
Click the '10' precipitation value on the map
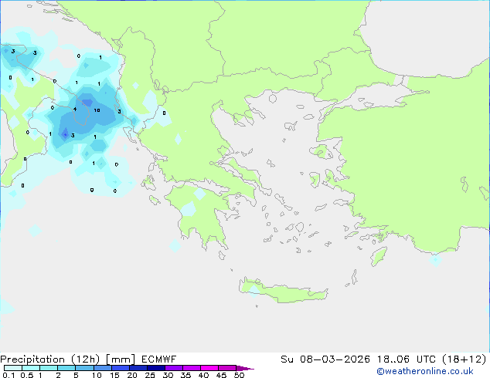pyautogui.click(x=97, y=110)
